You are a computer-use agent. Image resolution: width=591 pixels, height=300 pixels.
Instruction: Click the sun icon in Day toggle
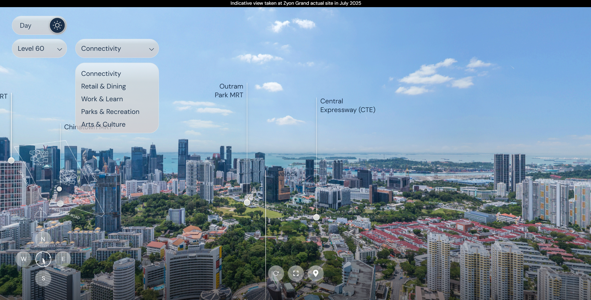(57, 25)
